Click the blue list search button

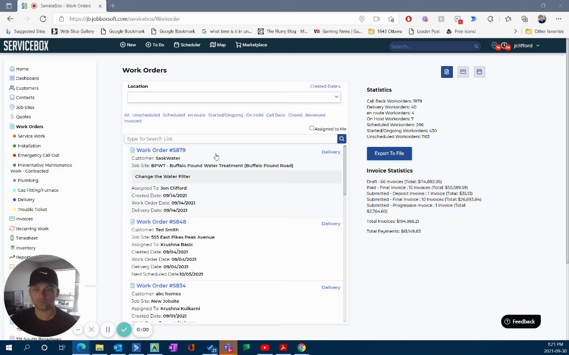(341, 139)
